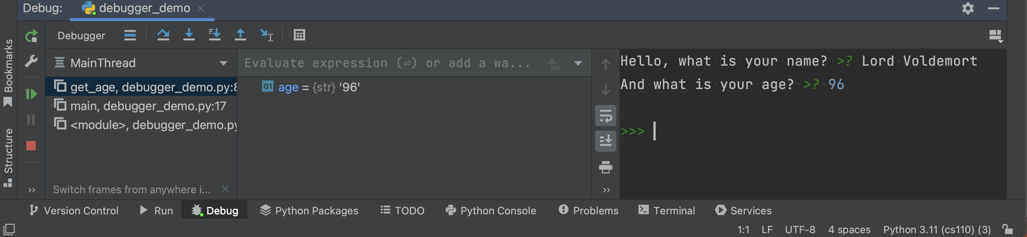Open the Python Console tab
Screen dimensions: 1027x237
click(x=490, y=210)
